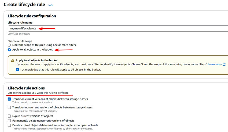
Task: Enable Permanently delete noncurrent versions of objects
Action: (9, 121)
